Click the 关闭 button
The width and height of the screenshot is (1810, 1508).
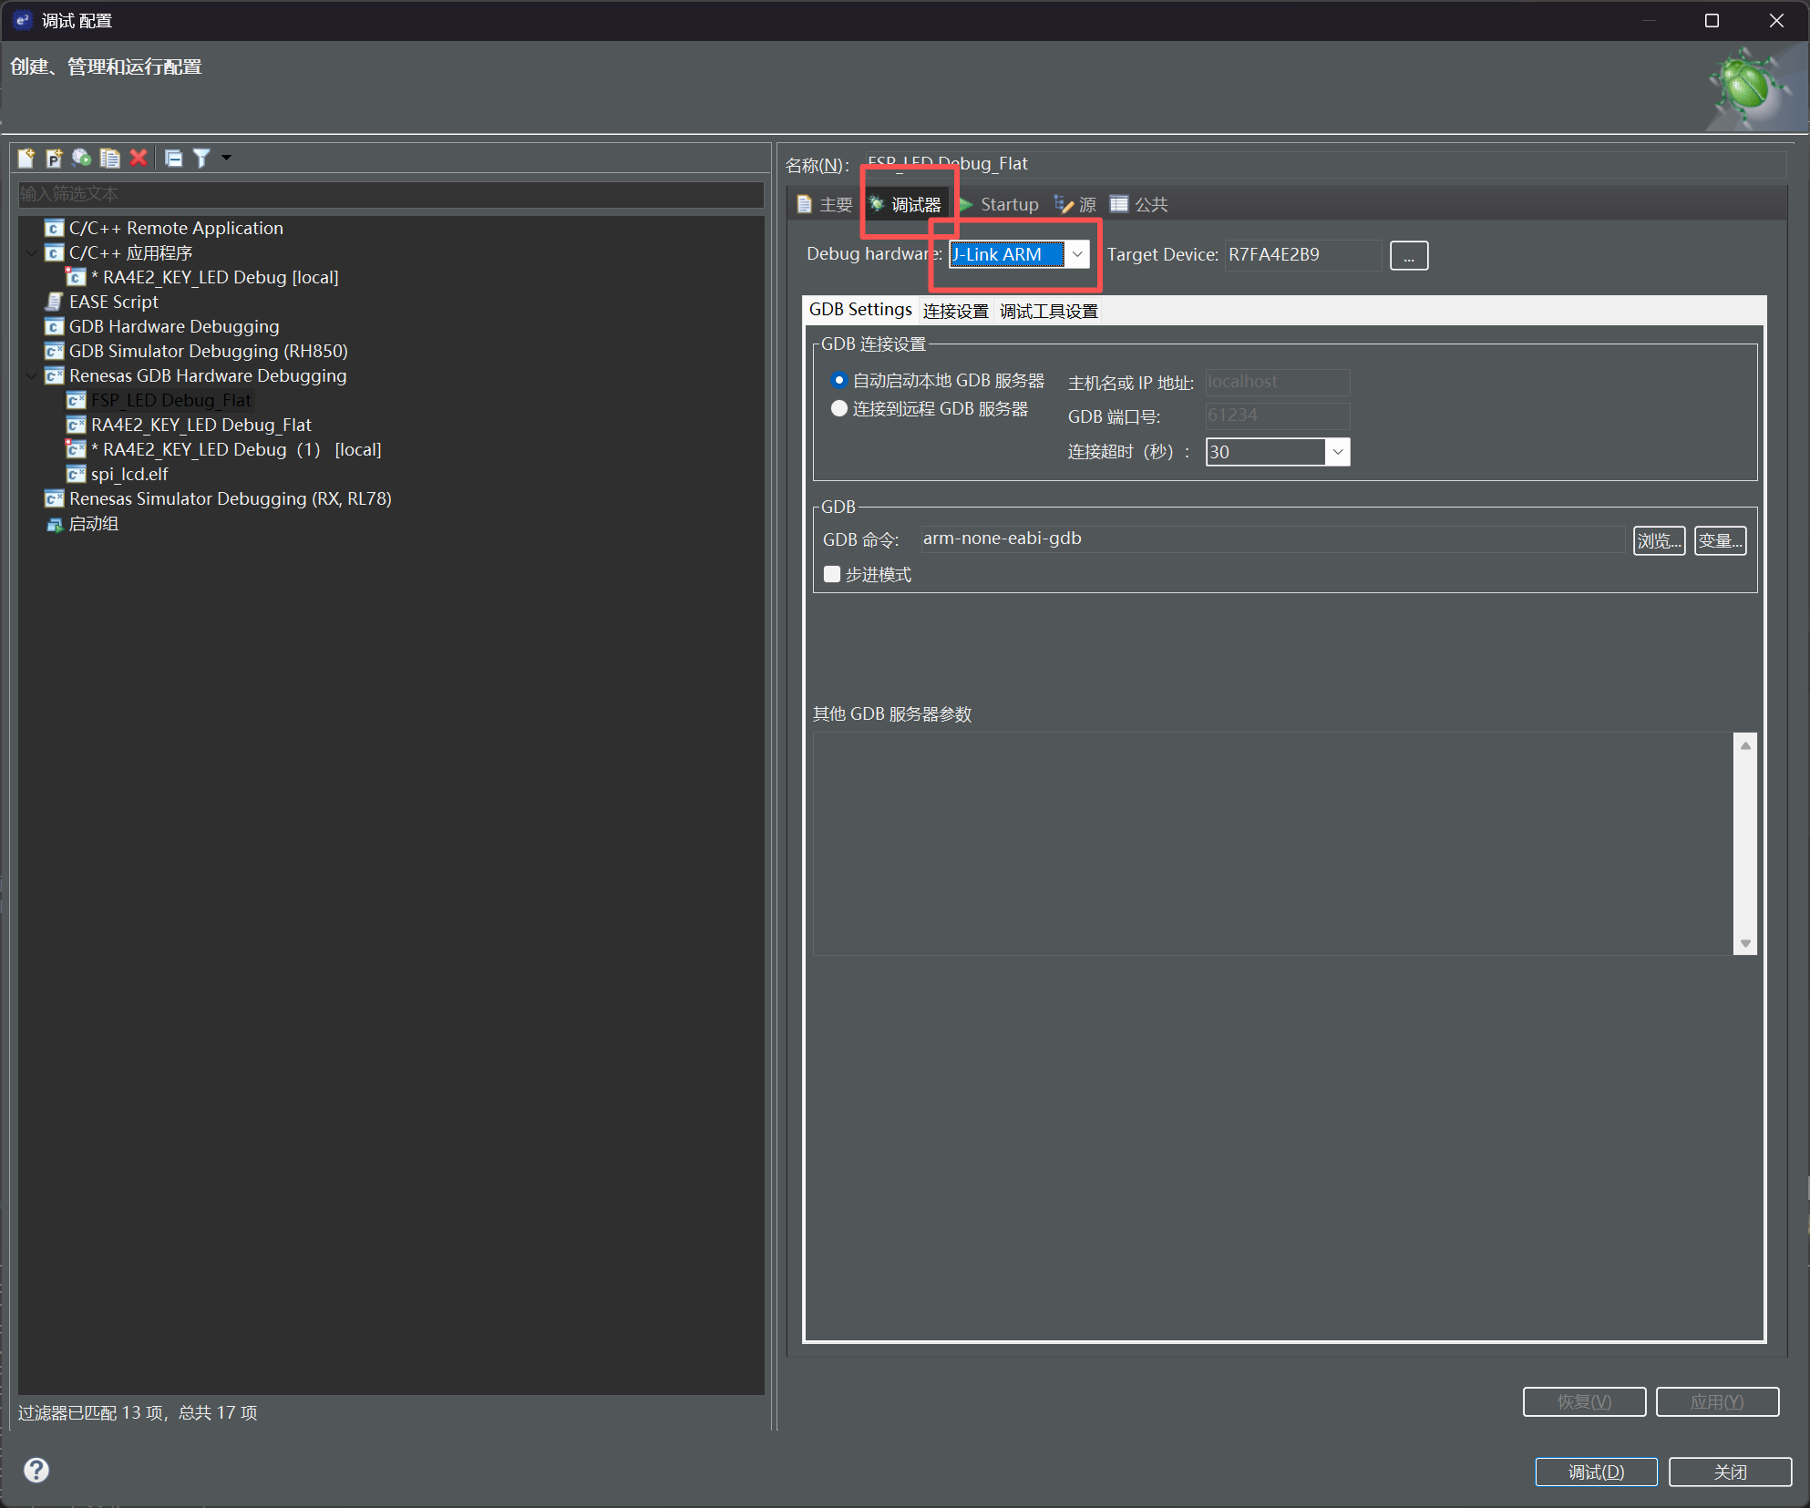(x=1730, y=1472)
